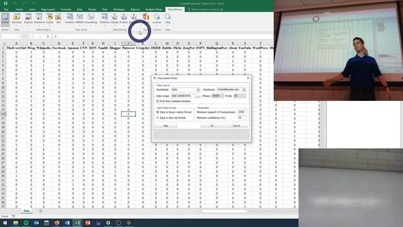Select row header 16
The height and width of the screenshot is (227, 403).
[x=3, y=113]
